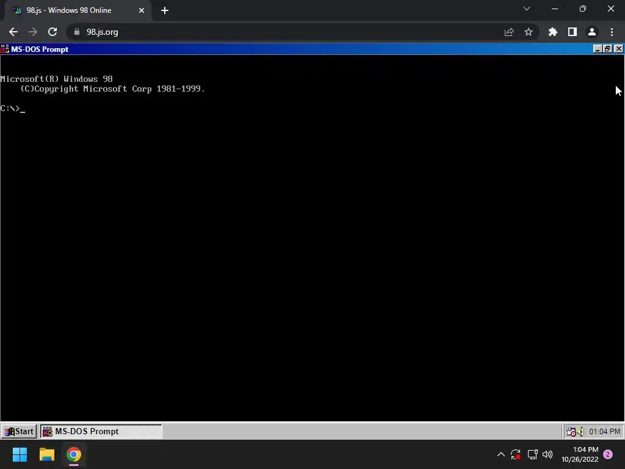Close the Chrome browser window
625x469 pixels.
610,9
